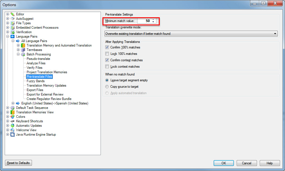Select Create Regulator Review Bundle
This screenshot has height=171, width=285.
pos(49,99)
